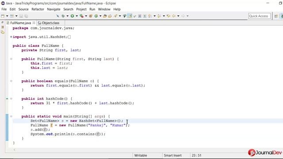
Task: Open dropdown beside Next Annotation icon
Action: 154,16
